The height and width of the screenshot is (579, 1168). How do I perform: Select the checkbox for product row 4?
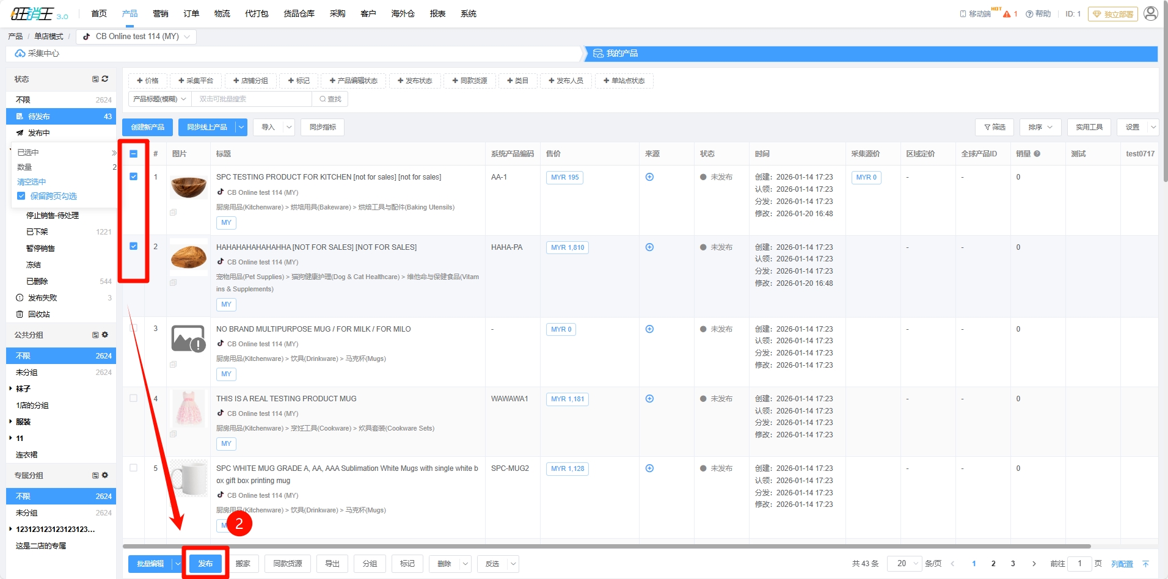(133, 398)
